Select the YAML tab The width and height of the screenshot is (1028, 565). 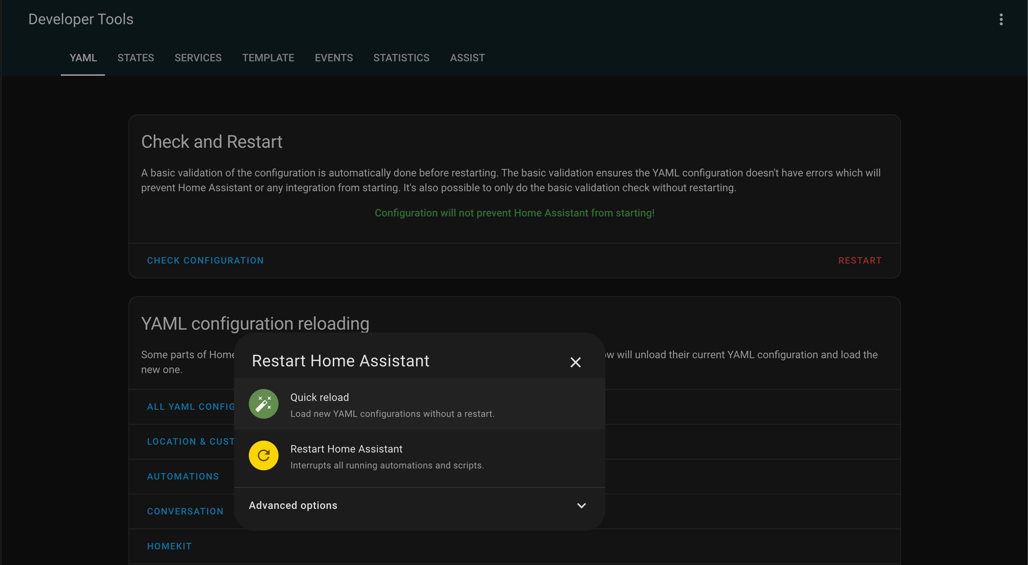pyautogui.click(x=82, y=58)
